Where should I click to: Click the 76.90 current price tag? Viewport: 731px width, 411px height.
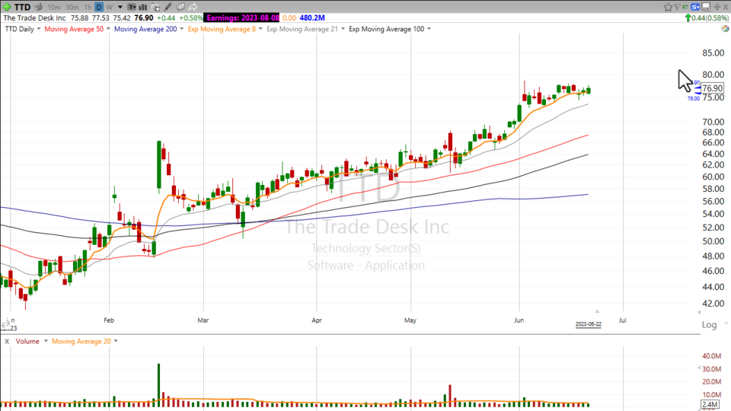[x=712, y=88]
